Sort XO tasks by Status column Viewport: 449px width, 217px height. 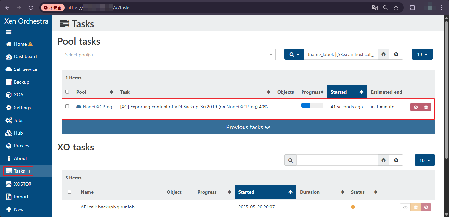click(364, 192)
